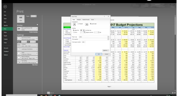Click the Pages to spinner field
Viewport: 177px width, 96px height.
point(33,42)
